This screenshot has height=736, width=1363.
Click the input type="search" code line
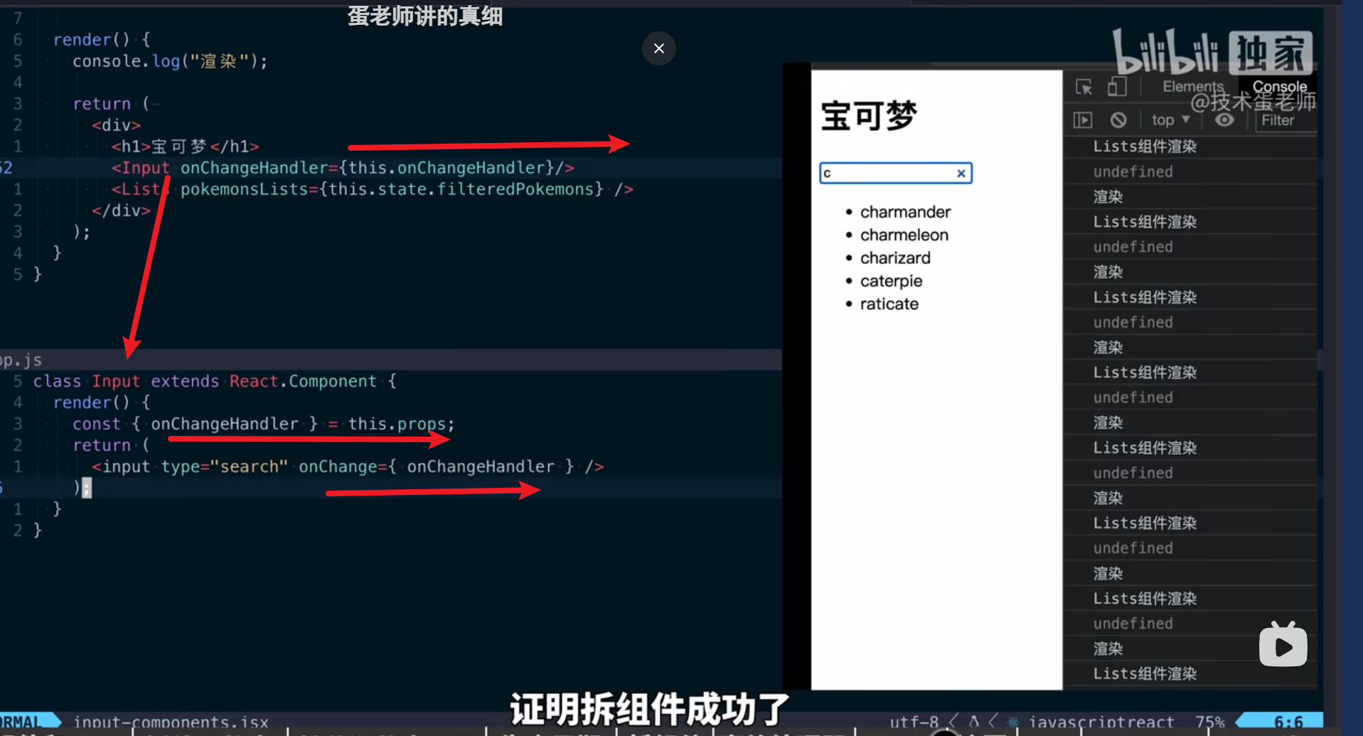click(348, 466)
